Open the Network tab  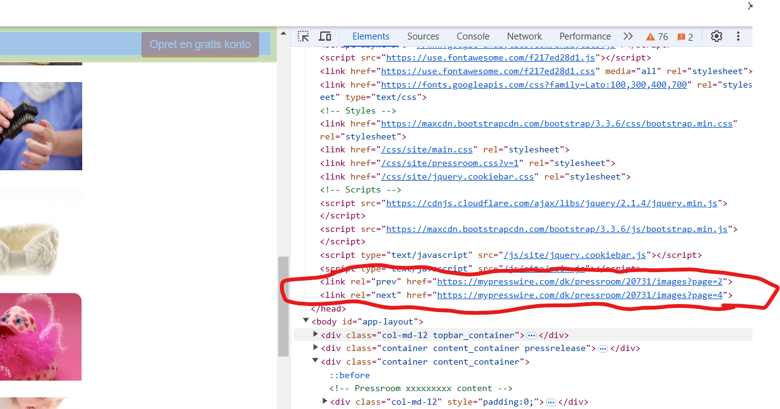524,36
